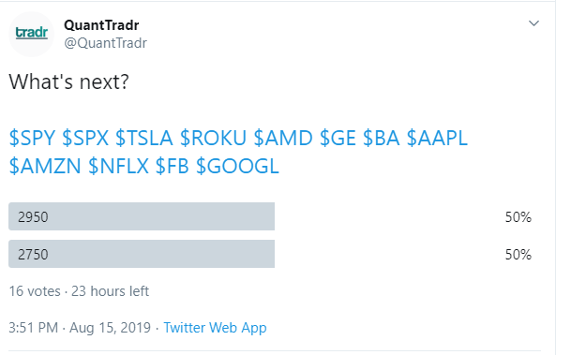This screenshot has width=571, height=355.
Task: Open the $SPX cashtag
Action: (85, 139)
